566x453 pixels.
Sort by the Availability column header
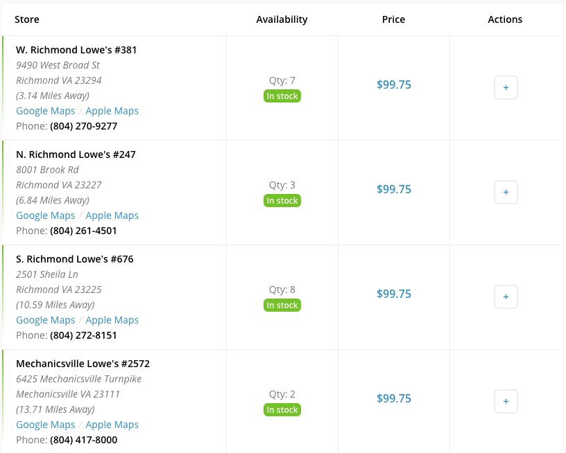pyautogui.click(x=282, y=19)
